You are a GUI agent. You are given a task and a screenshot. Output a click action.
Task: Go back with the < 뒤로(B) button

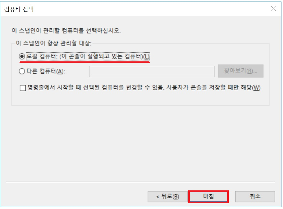[167, 197]
